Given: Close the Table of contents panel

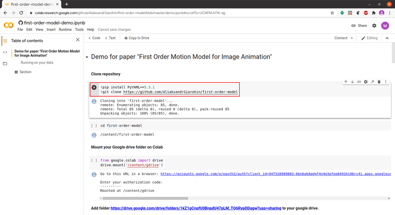Looking at the screenshot, I should coord(78,40).
